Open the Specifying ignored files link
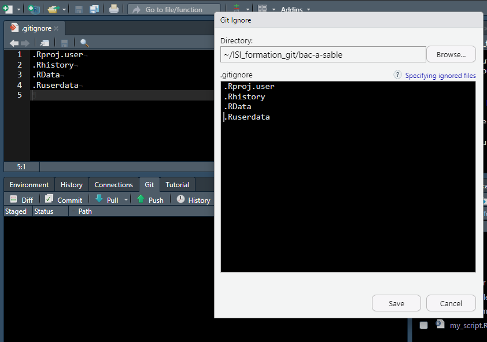The height and width of the screenshot is (342, 487). (x=440, y=76)
